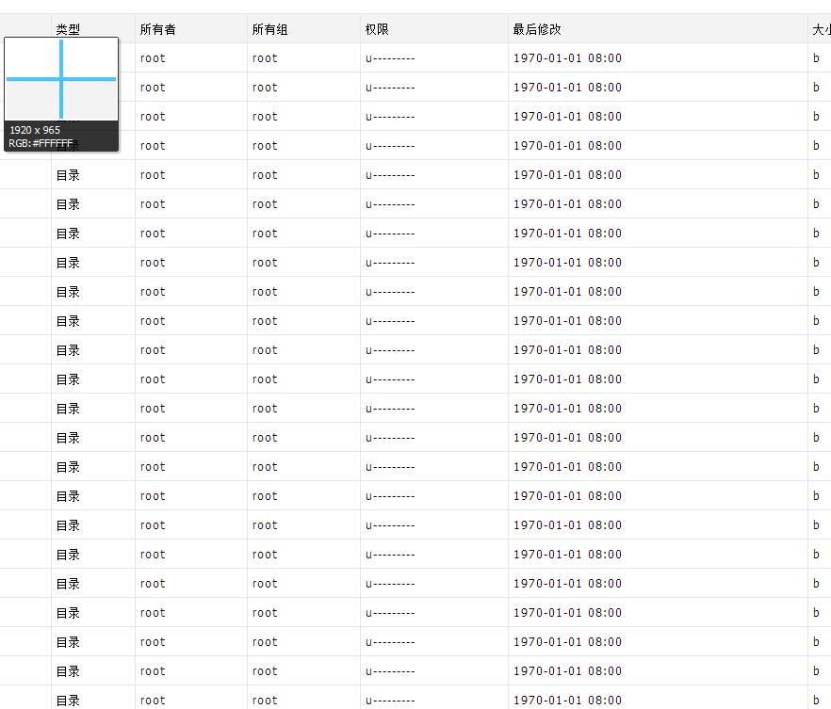Select the 所有组 column header

coord(269,29)
